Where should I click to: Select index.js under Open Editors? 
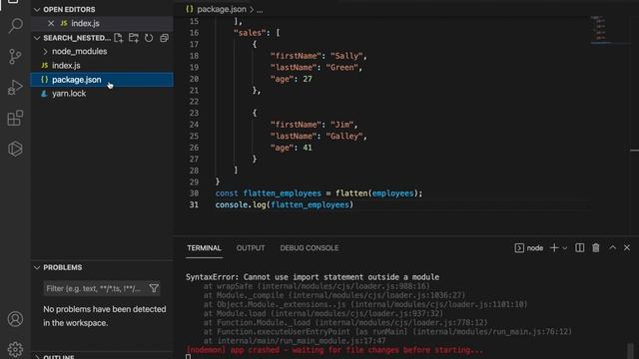pos(85,24)
